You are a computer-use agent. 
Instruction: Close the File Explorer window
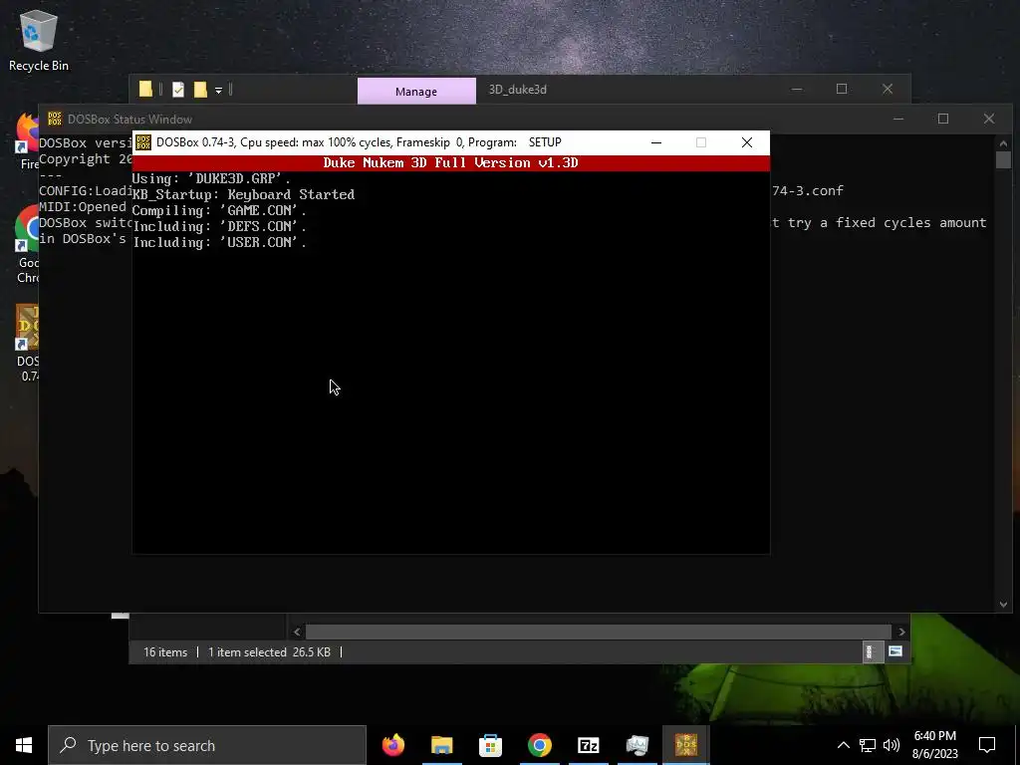888,89
